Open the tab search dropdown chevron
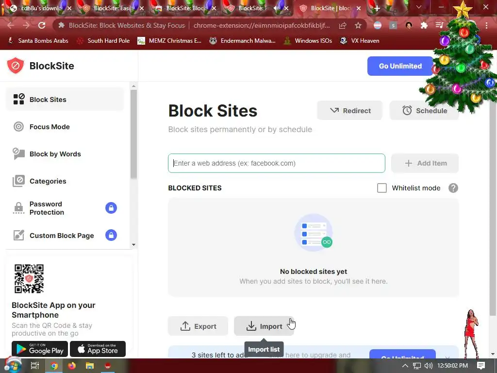 (419, 7)
